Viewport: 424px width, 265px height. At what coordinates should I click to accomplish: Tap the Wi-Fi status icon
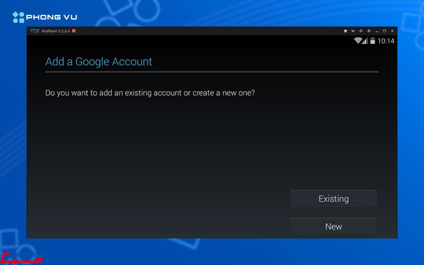click(x=358, y=41)
